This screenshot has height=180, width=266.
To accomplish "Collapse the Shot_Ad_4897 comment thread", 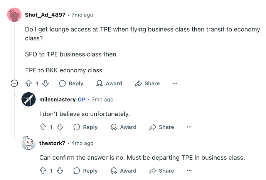I will point(14,83).
